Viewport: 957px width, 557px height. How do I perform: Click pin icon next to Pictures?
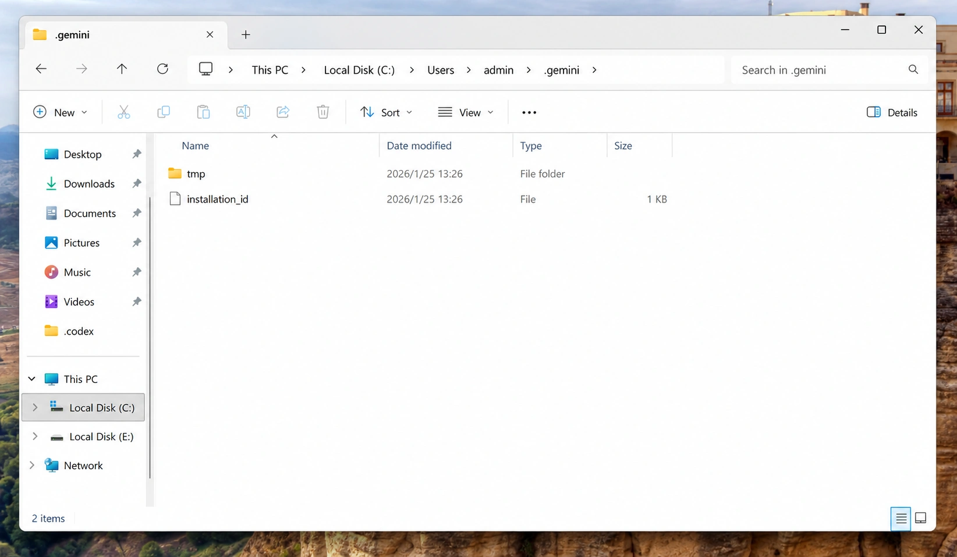point(137,243)
